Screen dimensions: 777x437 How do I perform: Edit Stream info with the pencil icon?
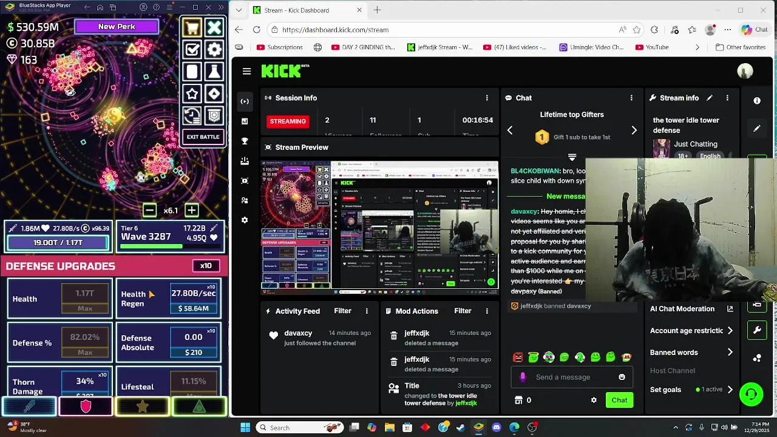tap(709, 98)
